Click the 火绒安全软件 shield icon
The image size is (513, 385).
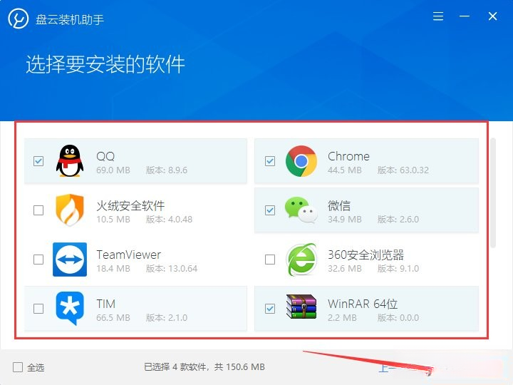point(70,210)
